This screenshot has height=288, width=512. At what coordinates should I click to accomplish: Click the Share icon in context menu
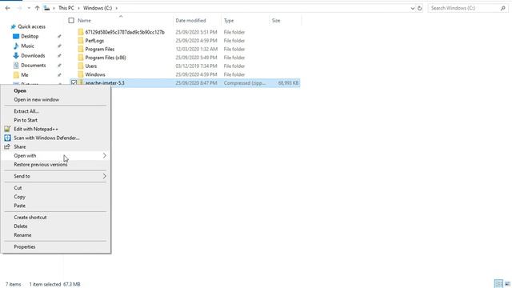[x=7, y=146]
